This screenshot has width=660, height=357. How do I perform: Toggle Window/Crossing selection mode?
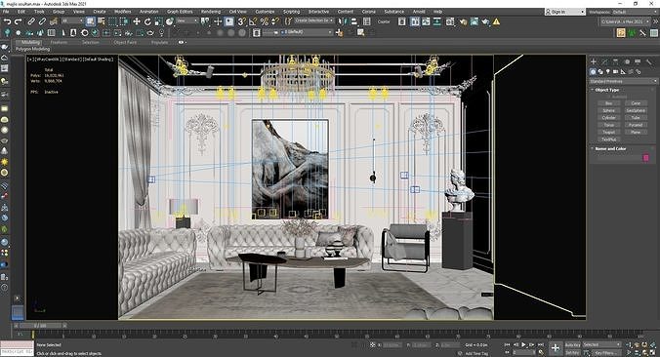(x=123, y=21)
